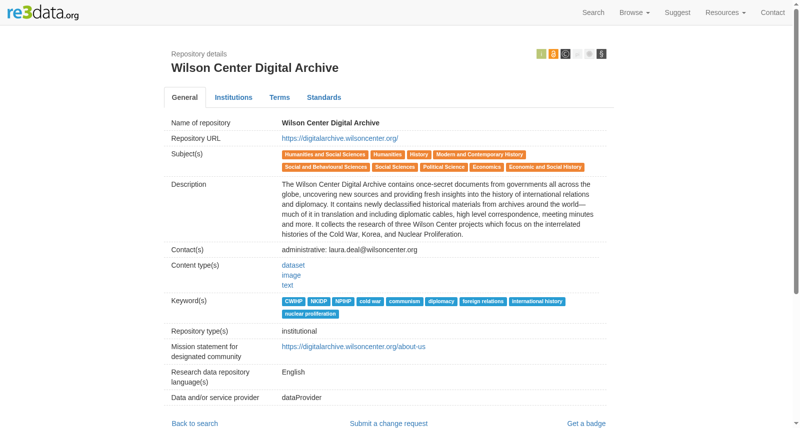Click the NPIHP keyword tag
The image size is (800, 428).
point(343,302)
